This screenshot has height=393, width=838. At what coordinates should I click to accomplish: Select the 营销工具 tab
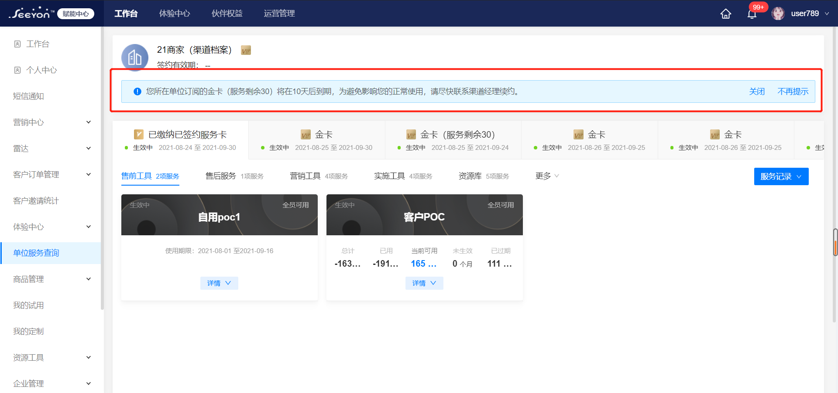tap(319, 176)
